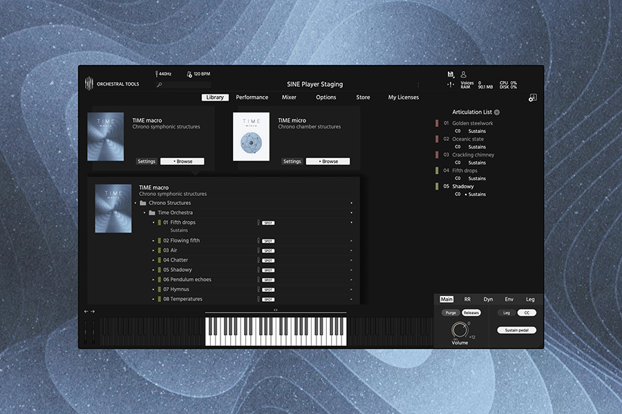Click the save preset disk icon

pyautogui.click(x=451, y=74)
